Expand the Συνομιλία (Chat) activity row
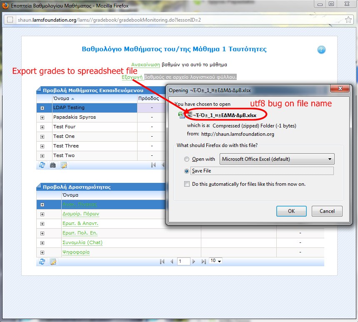Viewport: 358px width, 322px height. click(42, 243)
